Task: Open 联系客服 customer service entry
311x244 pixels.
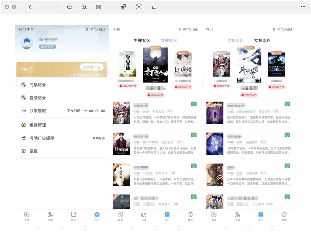Action: (x=63, y=111)
